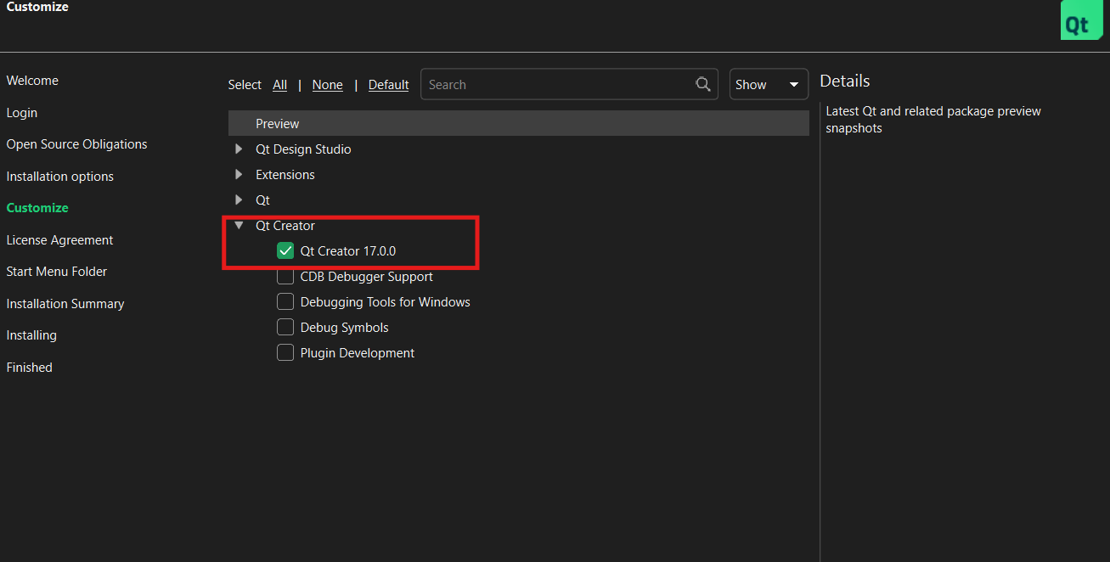
Task: Select the Plugin Development label
Action: pyautogui.click(x=358, y=353)
